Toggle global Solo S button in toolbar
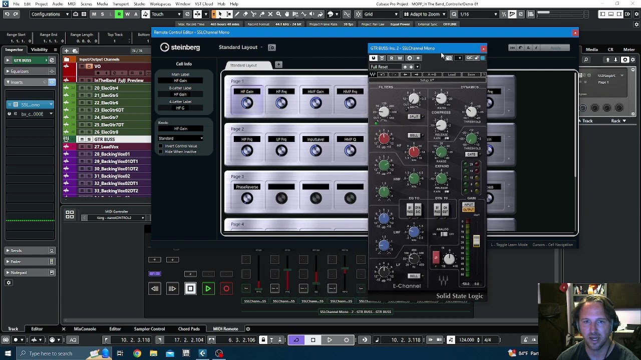This screenshot has width=641, height=360. click(102, 14)
